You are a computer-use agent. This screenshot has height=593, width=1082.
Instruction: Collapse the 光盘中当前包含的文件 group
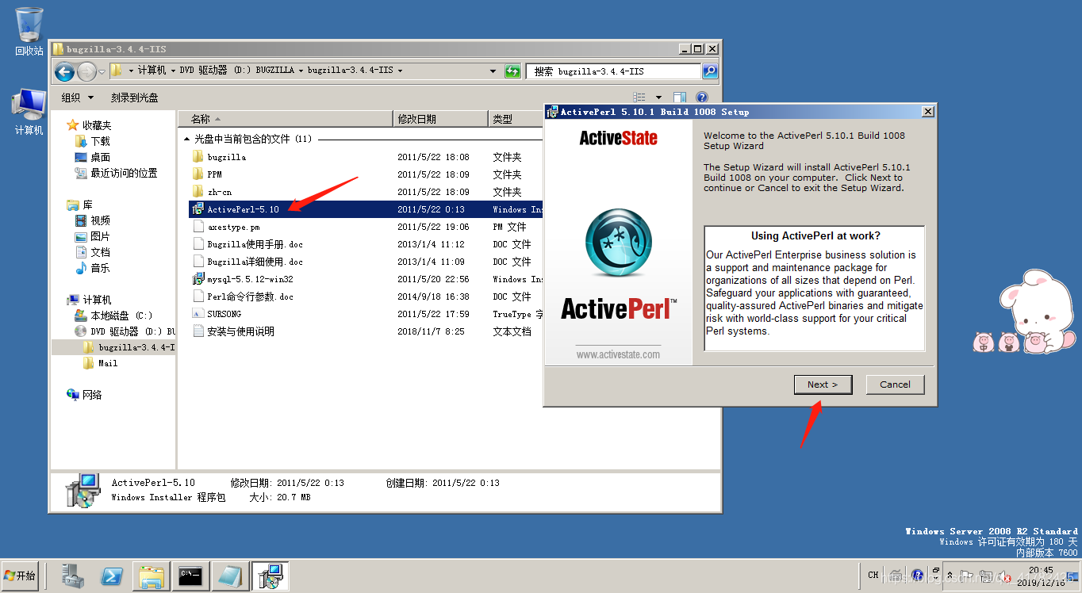187,139
